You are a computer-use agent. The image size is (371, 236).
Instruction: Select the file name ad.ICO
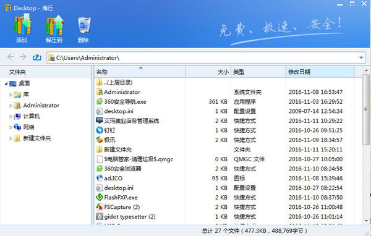pyautogui.click(x=113, y=179)
